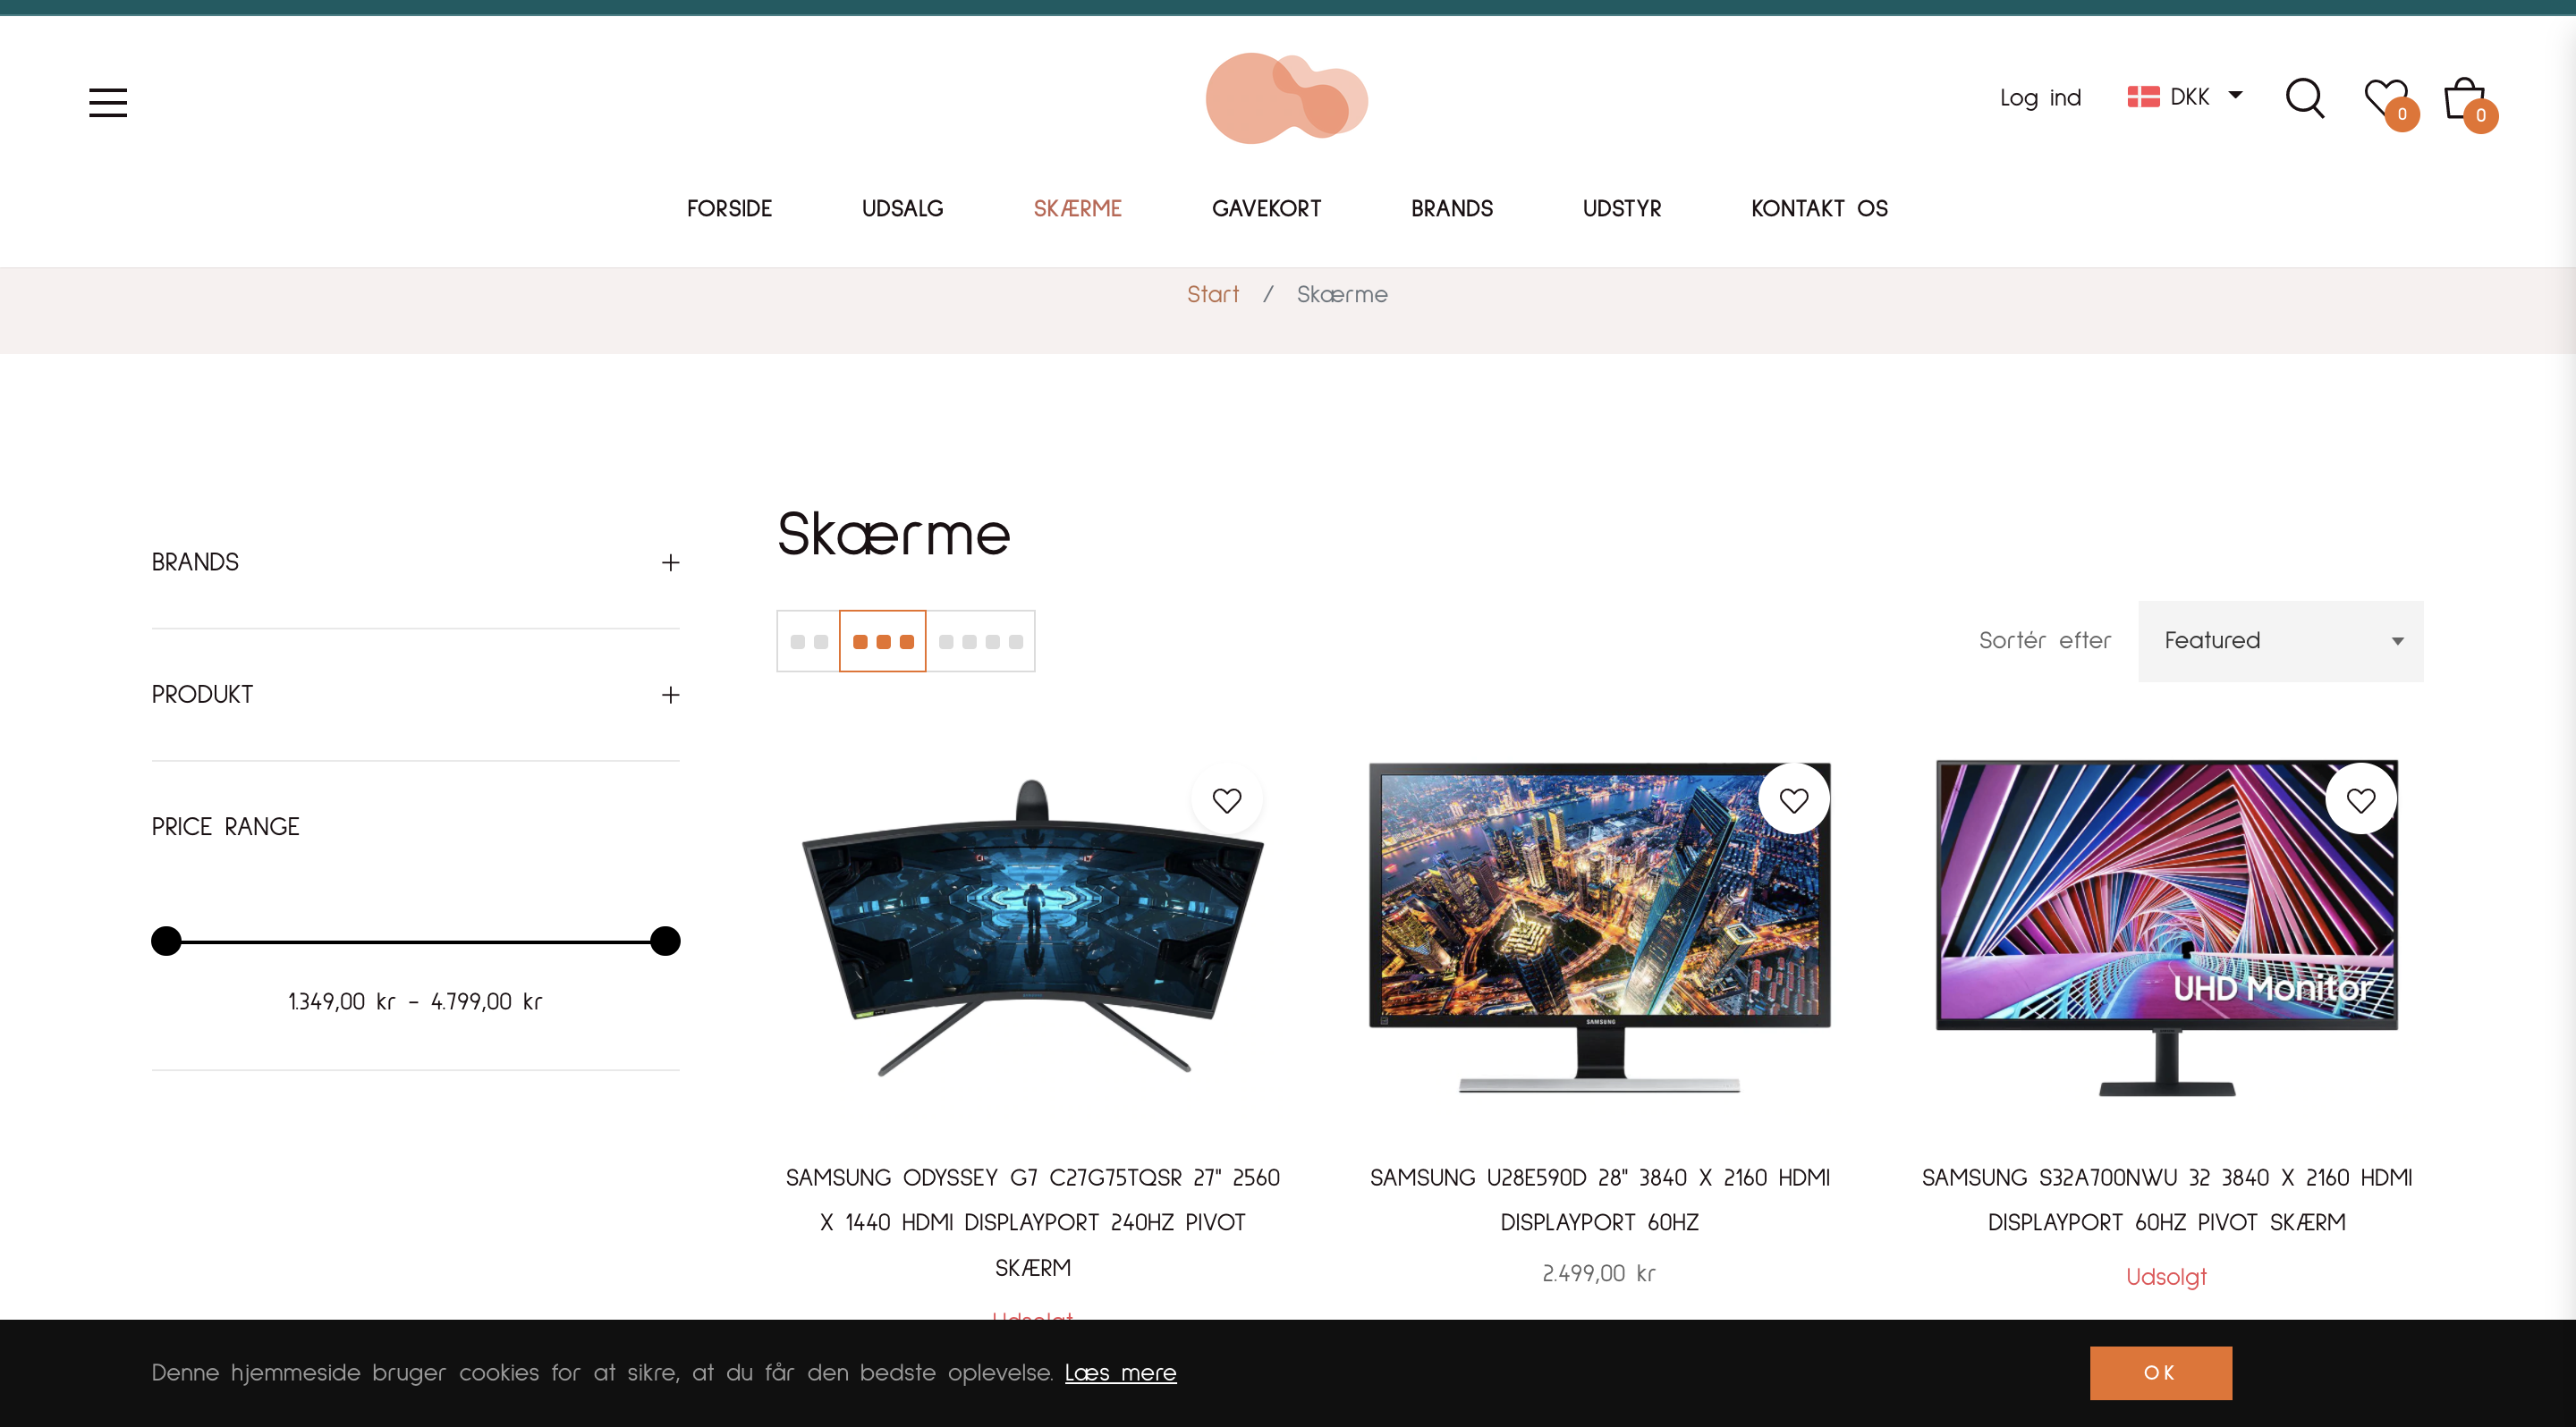This screenshot has width=2576, height=1427.
Task: Click the search magnifier icon
Action: coord(2305,98)
